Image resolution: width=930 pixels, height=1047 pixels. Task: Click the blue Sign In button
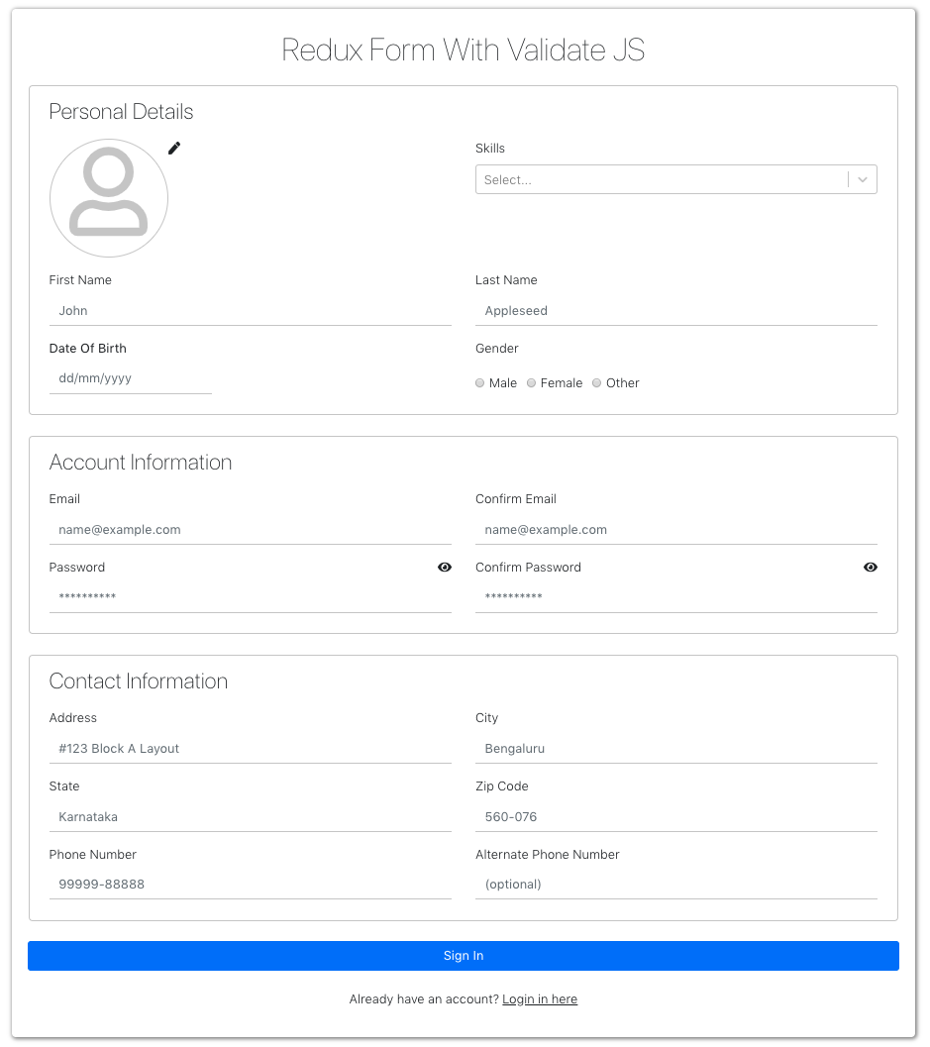(464, 956)
